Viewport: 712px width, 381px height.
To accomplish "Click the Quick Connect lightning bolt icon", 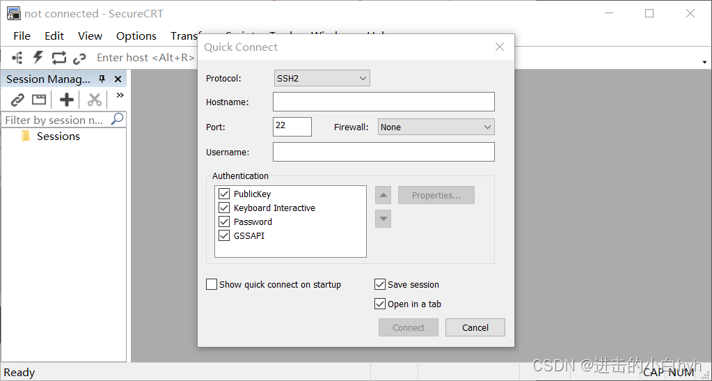I will (x=38, y=58).
